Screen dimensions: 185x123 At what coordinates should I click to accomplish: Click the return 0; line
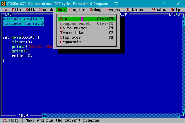click(22, 56)
